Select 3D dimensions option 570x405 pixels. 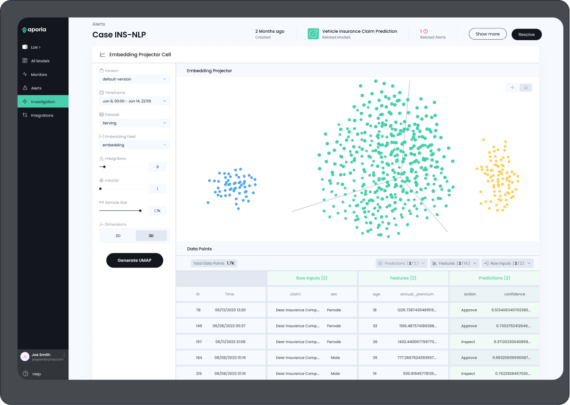coord(151,235)
